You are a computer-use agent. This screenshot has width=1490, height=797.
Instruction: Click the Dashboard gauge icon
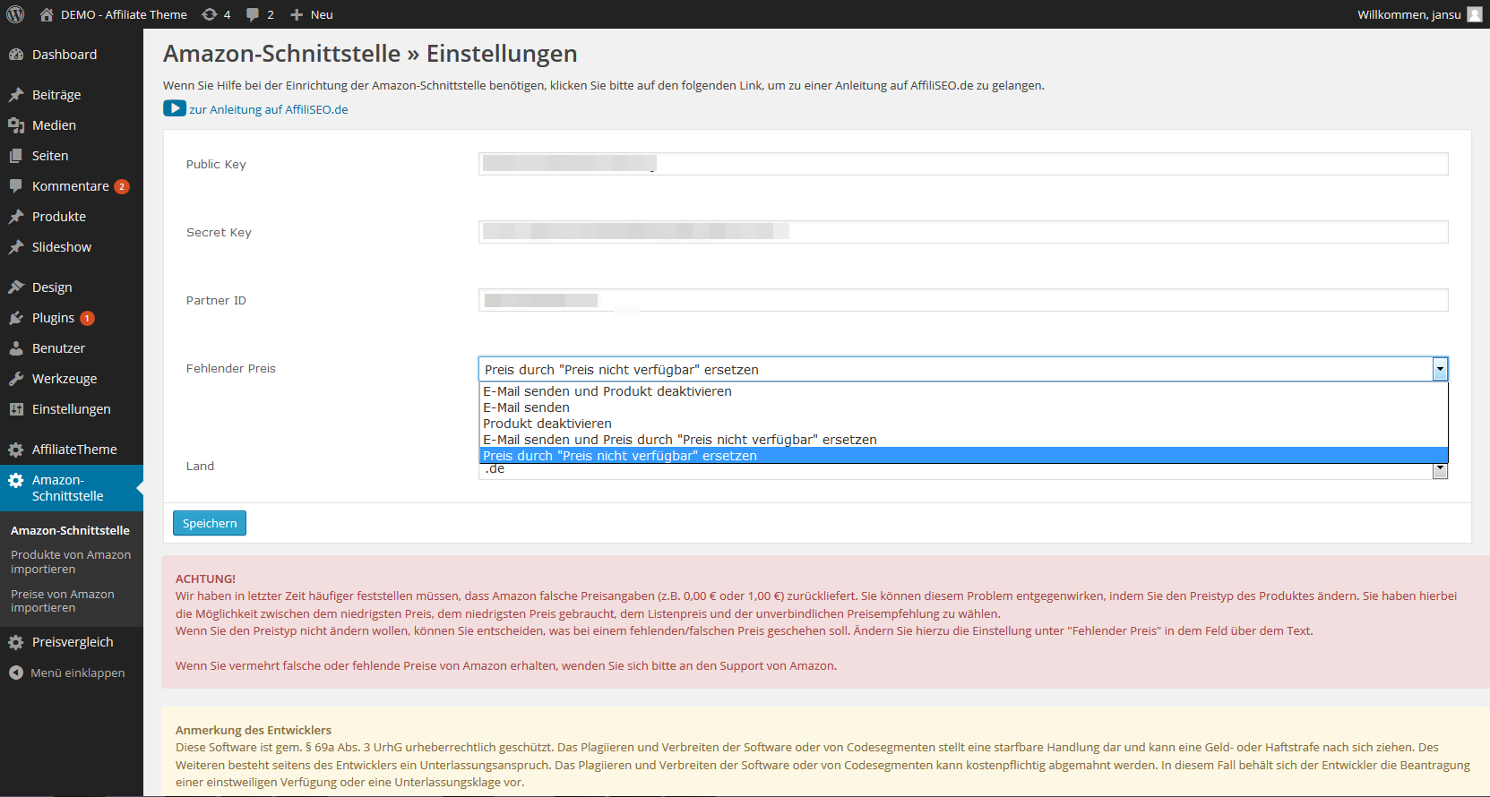click(16, 55)
